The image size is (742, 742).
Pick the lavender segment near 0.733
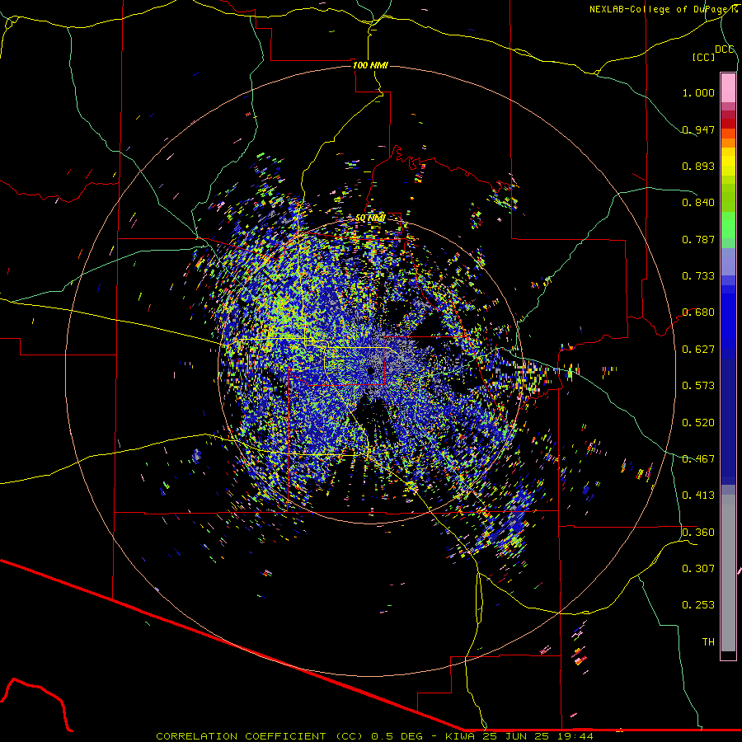point(728,261)
